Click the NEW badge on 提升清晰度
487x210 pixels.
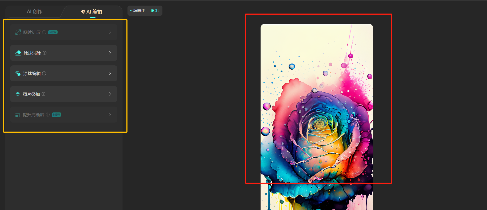tap(57, 115)
